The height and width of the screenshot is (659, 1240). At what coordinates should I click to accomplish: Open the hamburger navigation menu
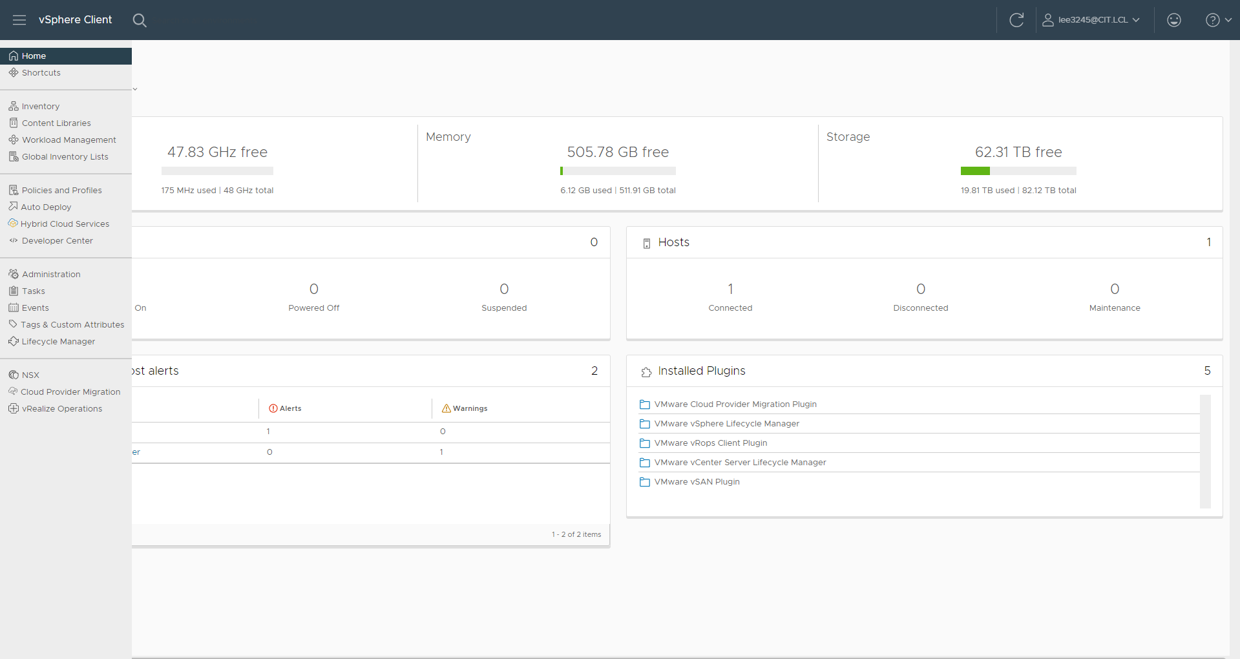tap(19, 20)
